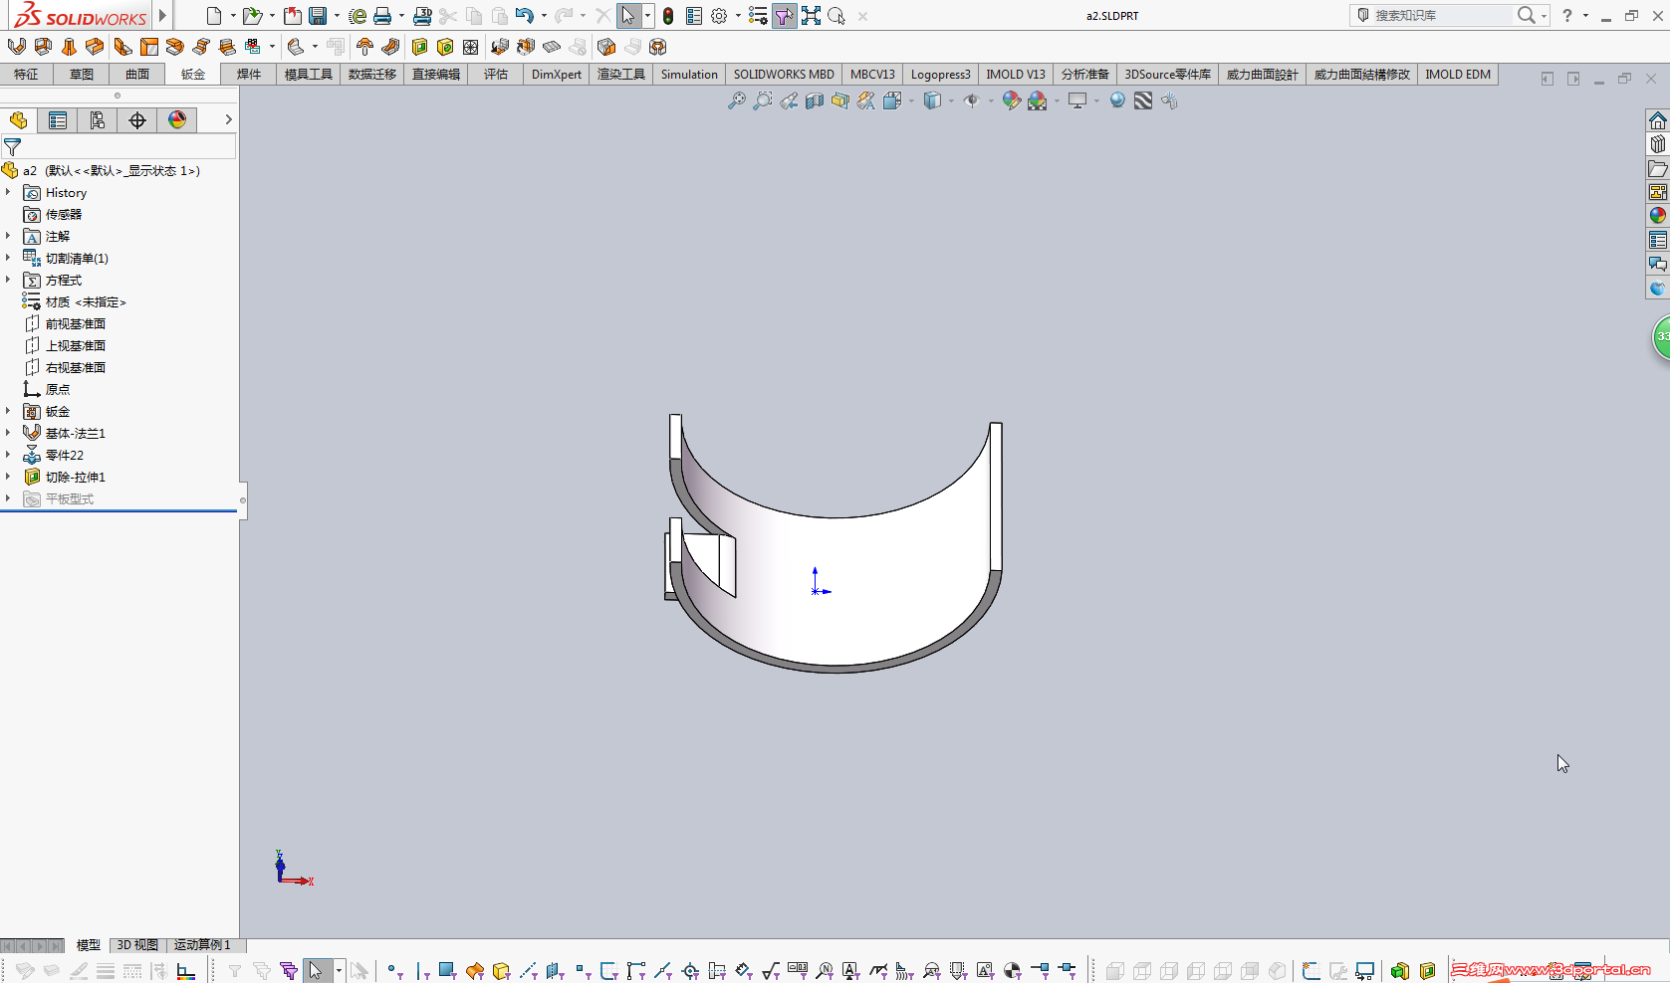Open the 3D 视图 bottom tab
Viewport: 1670px width, 983px height.
pos(137,945)
